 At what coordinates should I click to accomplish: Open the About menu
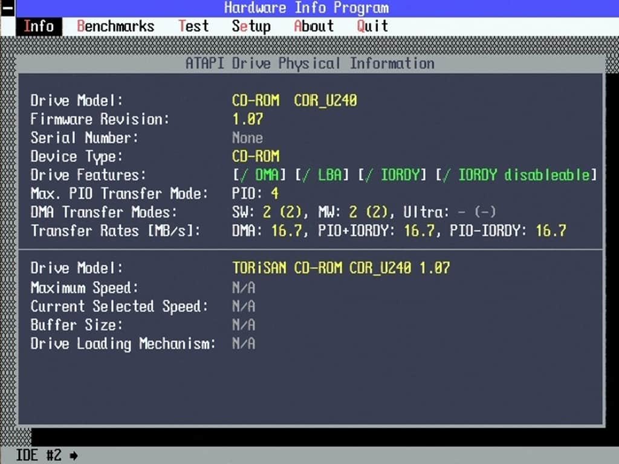(x=314, y=27)
